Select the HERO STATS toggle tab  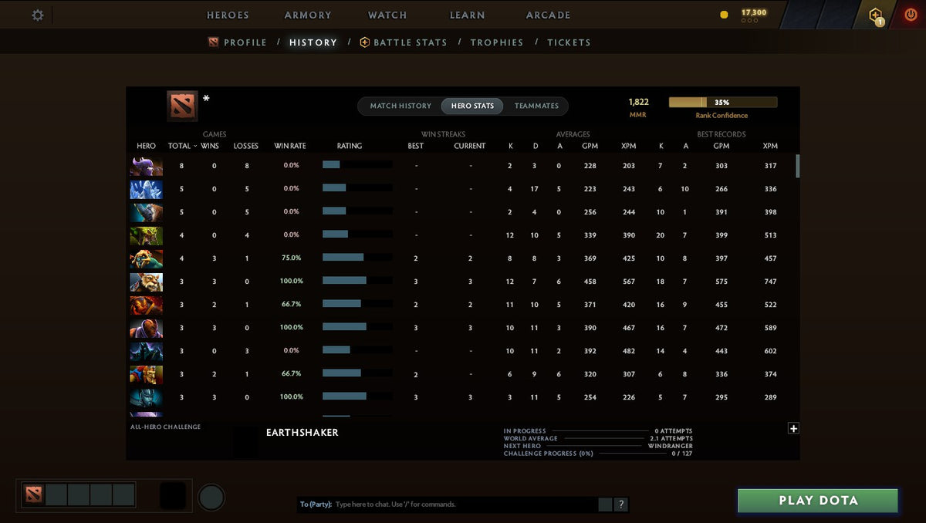[472, 106]
